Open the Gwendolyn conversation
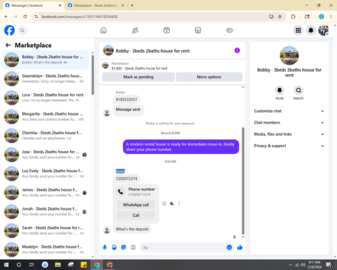Screen dimensions: 337x270 [45, 79]
